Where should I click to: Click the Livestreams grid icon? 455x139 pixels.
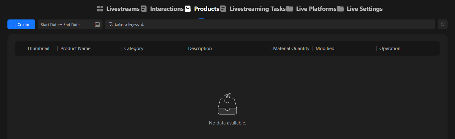coord(100,9)
